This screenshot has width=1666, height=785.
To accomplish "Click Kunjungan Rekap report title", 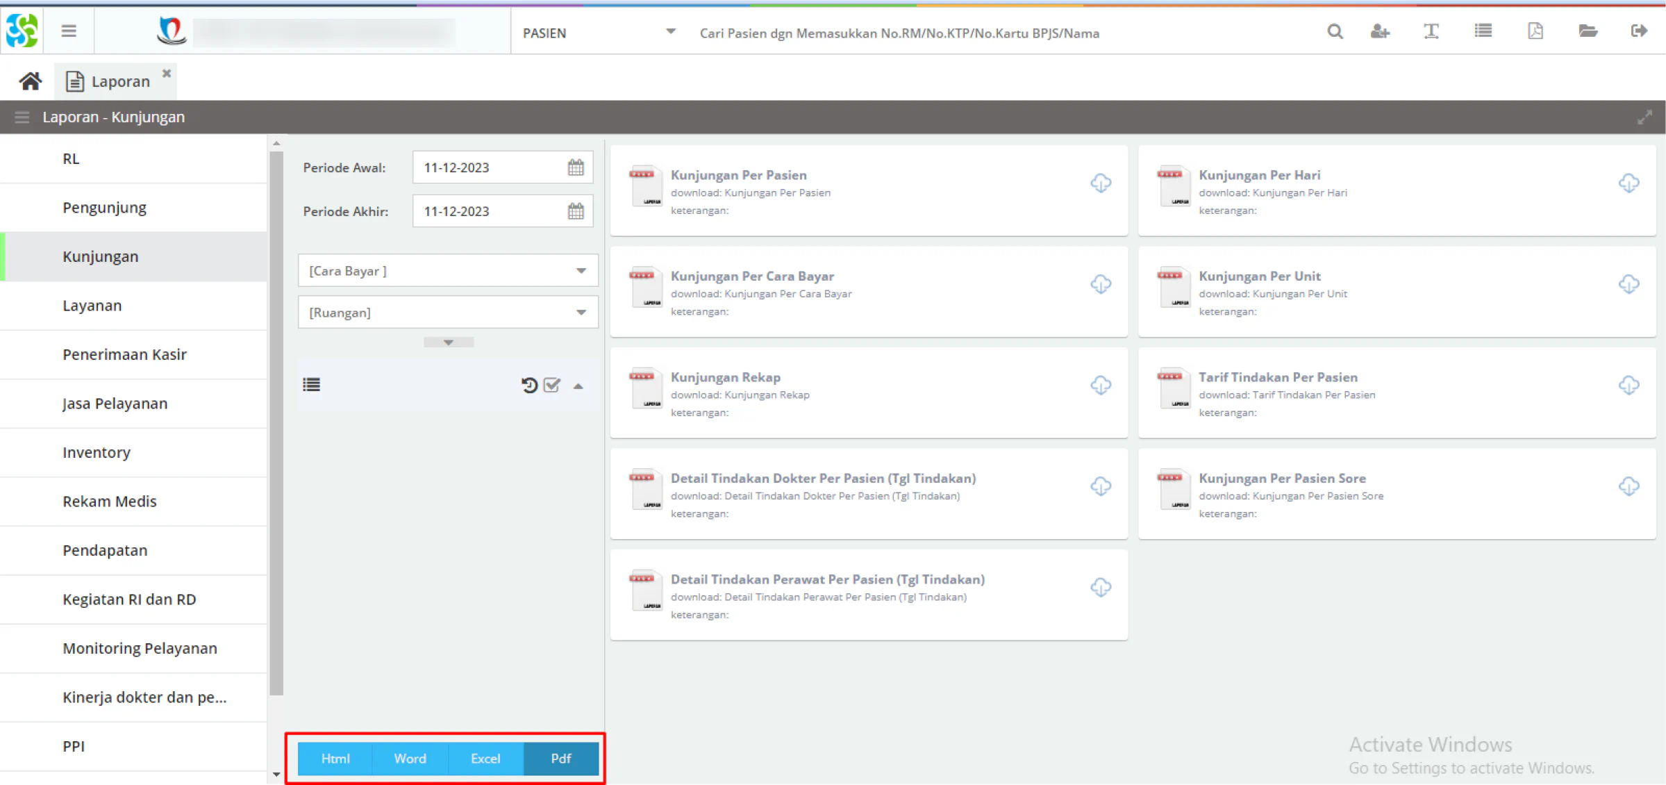I will click(x=725, y=377).
